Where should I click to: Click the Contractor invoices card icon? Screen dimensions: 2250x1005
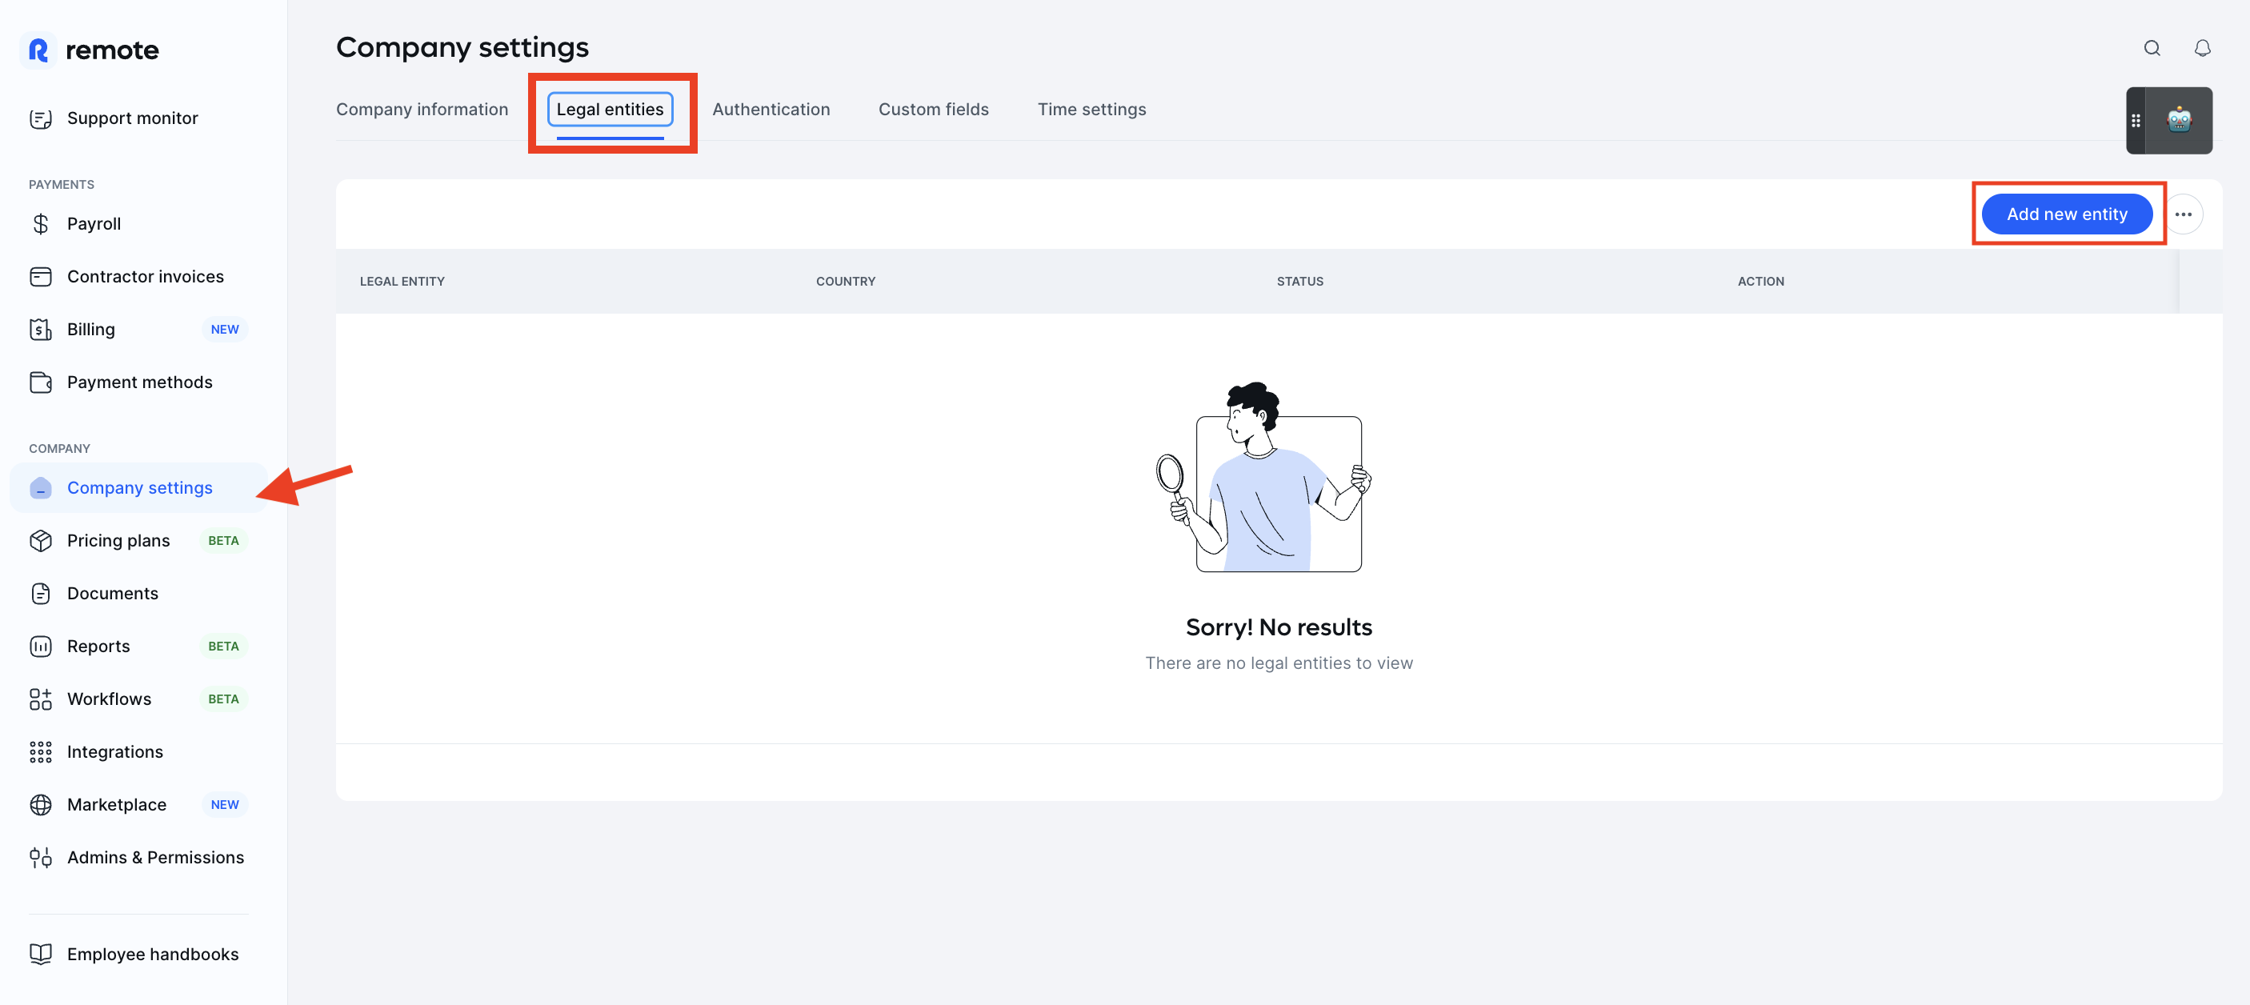tap(40, 277)
